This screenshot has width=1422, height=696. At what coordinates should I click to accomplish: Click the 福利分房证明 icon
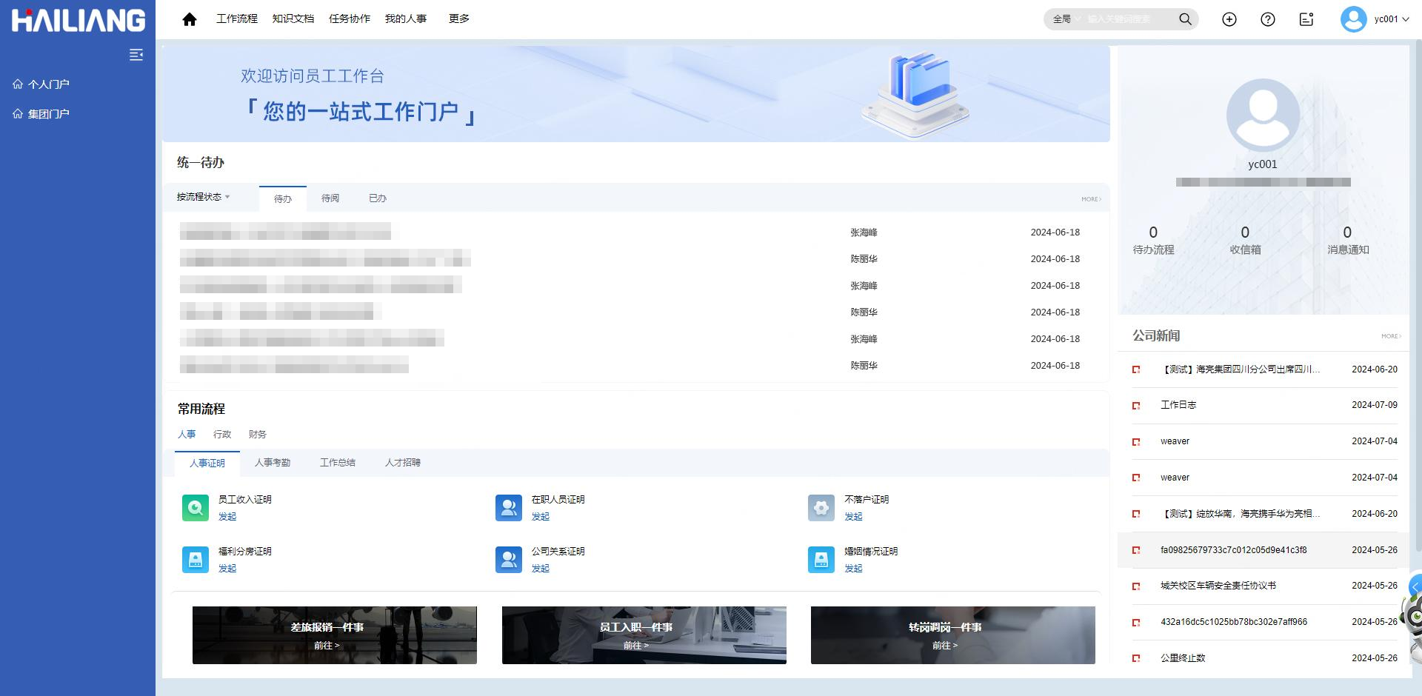pyautogui.click(x=196, y=560)
